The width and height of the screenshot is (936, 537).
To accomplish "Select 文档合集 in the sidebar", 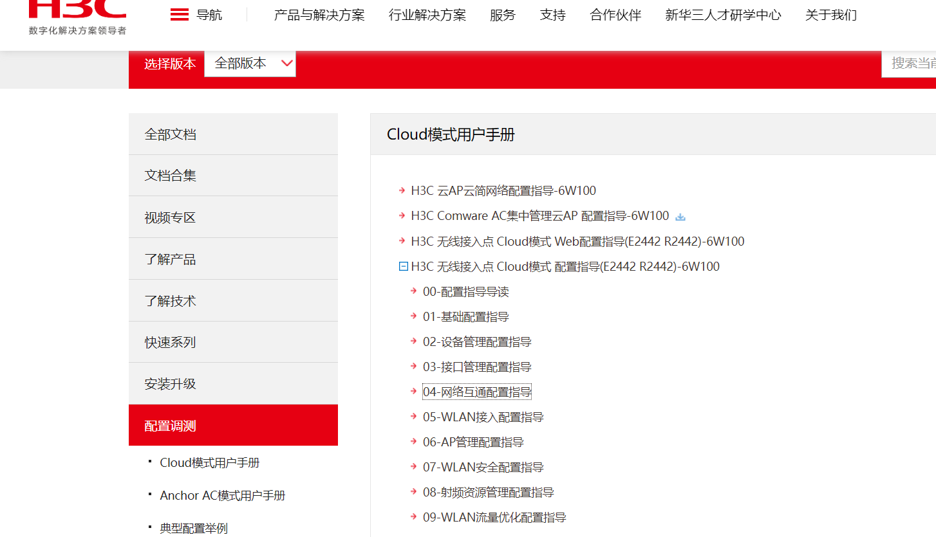I will (233, 176).
